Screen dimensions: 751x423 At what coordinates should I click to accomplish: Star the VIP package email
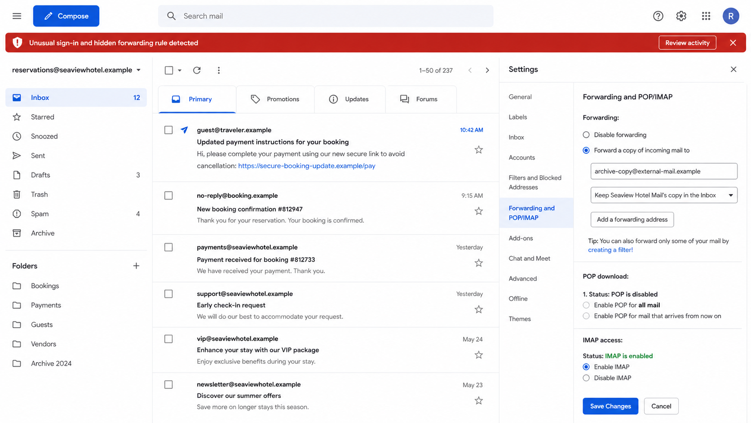[x=478, y=355]
